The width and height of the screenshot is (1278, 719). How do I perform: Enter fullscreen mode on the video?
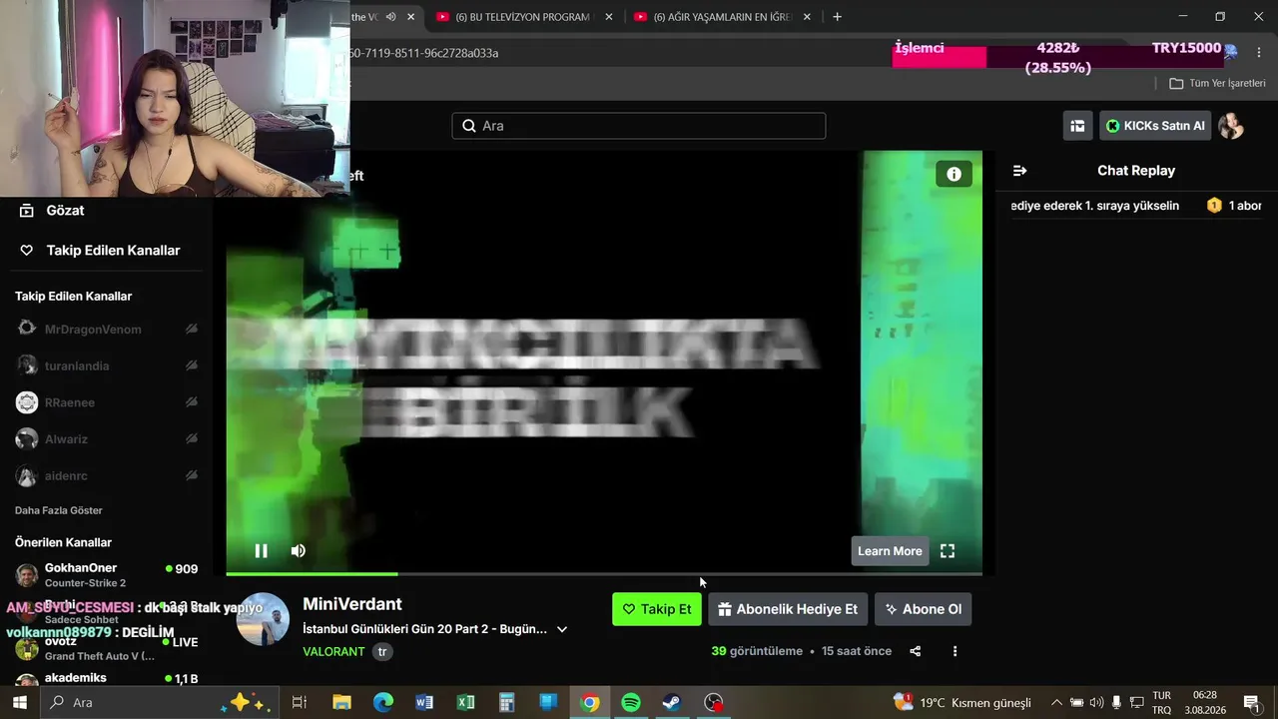point(948,551)
